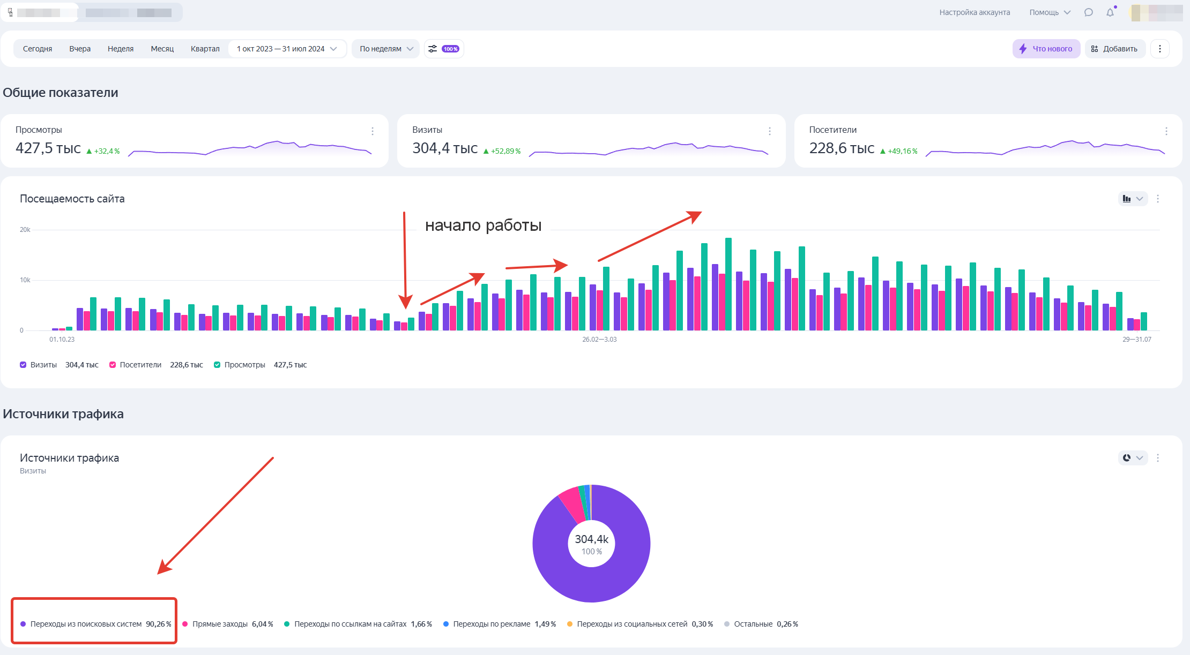The width and height of the screenshot is (1190, 655).
Task: Expand date range 1 окт 2023 dropdown
Action: 287,49
